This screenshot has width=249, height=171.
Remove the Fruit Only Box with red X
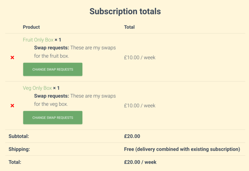(12, 57)
